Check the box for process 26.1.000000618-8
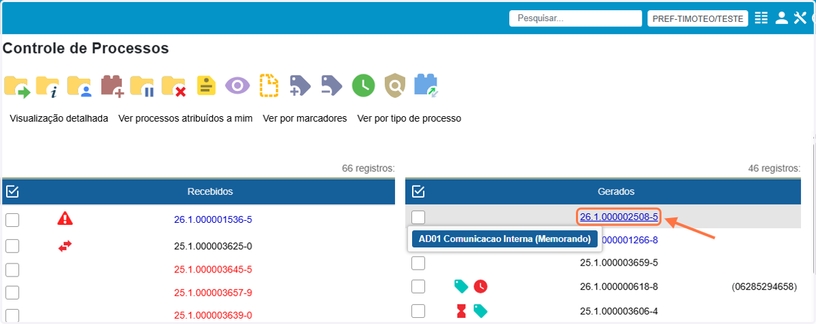Viewport: 816px width, 324px height. pos(418,287)
